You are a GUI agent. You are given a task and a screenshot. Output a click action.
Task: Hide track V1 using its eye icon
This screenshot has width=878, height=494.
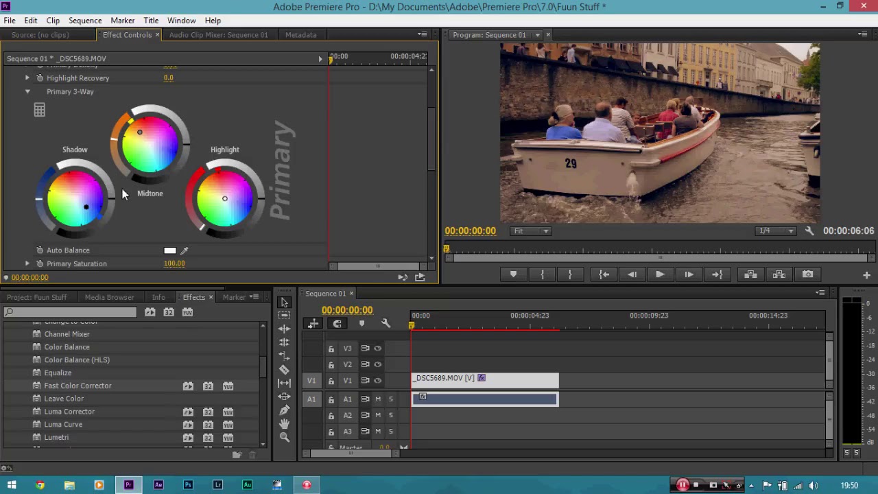(x=377, y=381)
